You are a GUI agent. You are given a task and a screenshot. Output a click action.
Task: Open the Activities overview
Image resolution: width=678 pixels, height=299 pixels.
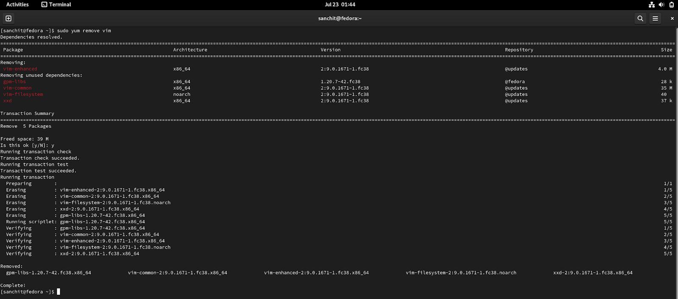(17, 5)
